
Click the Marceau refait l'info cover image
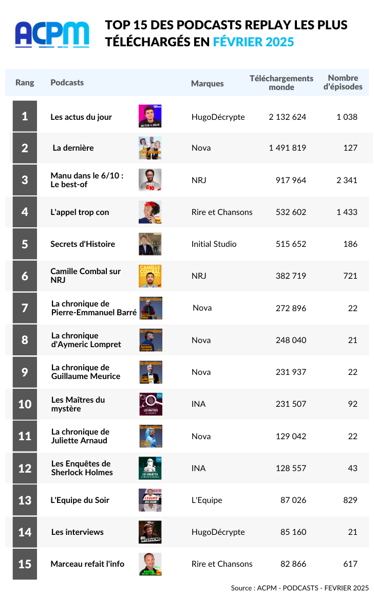tap(150, 564)
